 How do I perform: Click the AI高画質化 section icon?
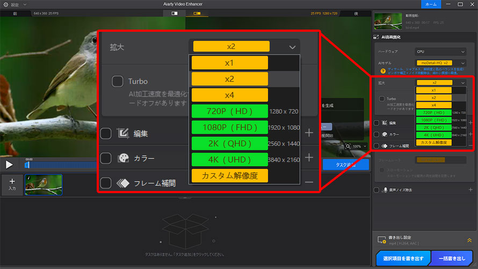[x=376, y=37]
